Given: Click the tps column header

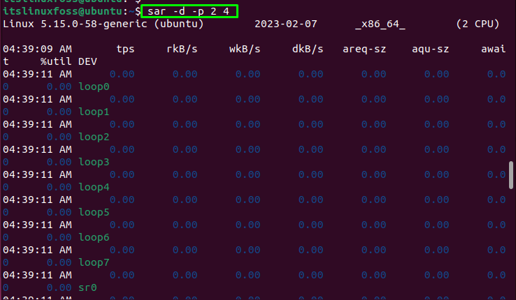Looking at the screenshot, I should click(125, 49).
